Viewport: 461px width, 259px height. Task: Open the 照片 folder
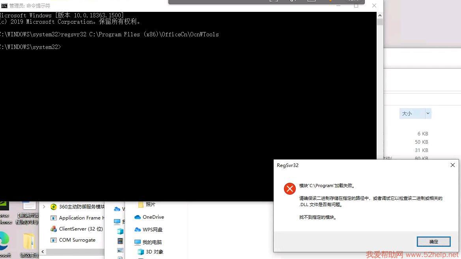150,205
